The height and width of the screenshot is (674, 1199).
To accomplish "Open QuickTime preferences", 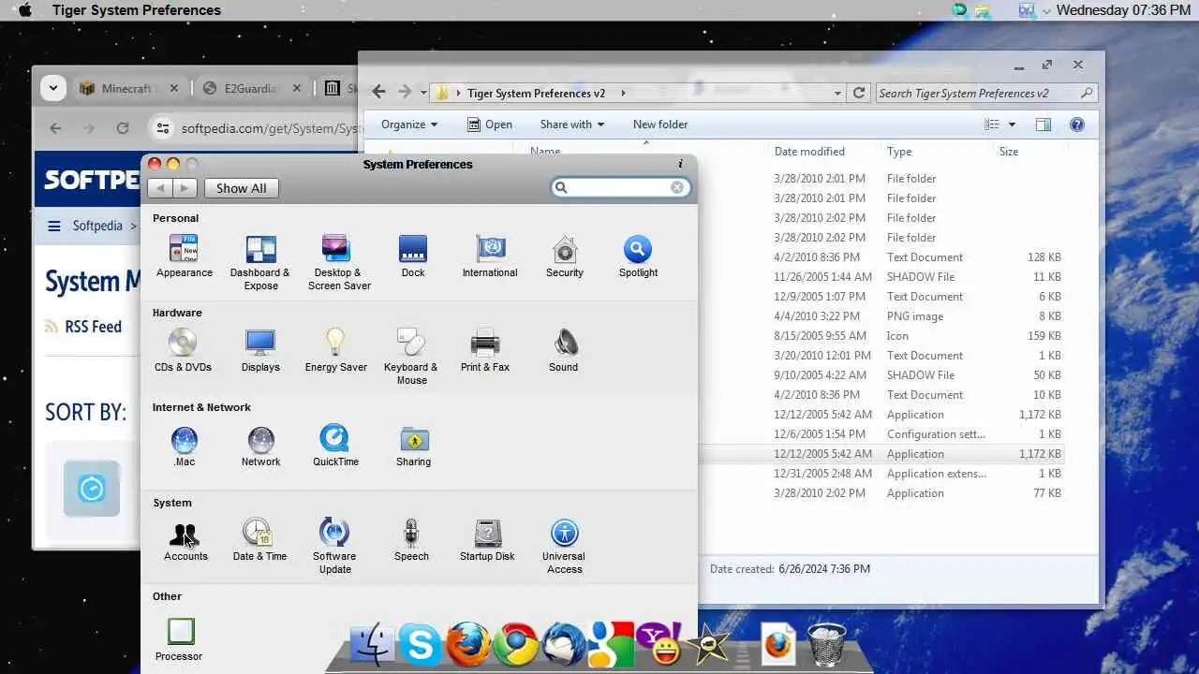I will click(x=335, y=446).
